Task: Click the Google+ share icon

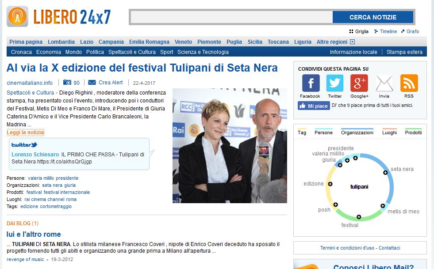Action: point(359,83)
